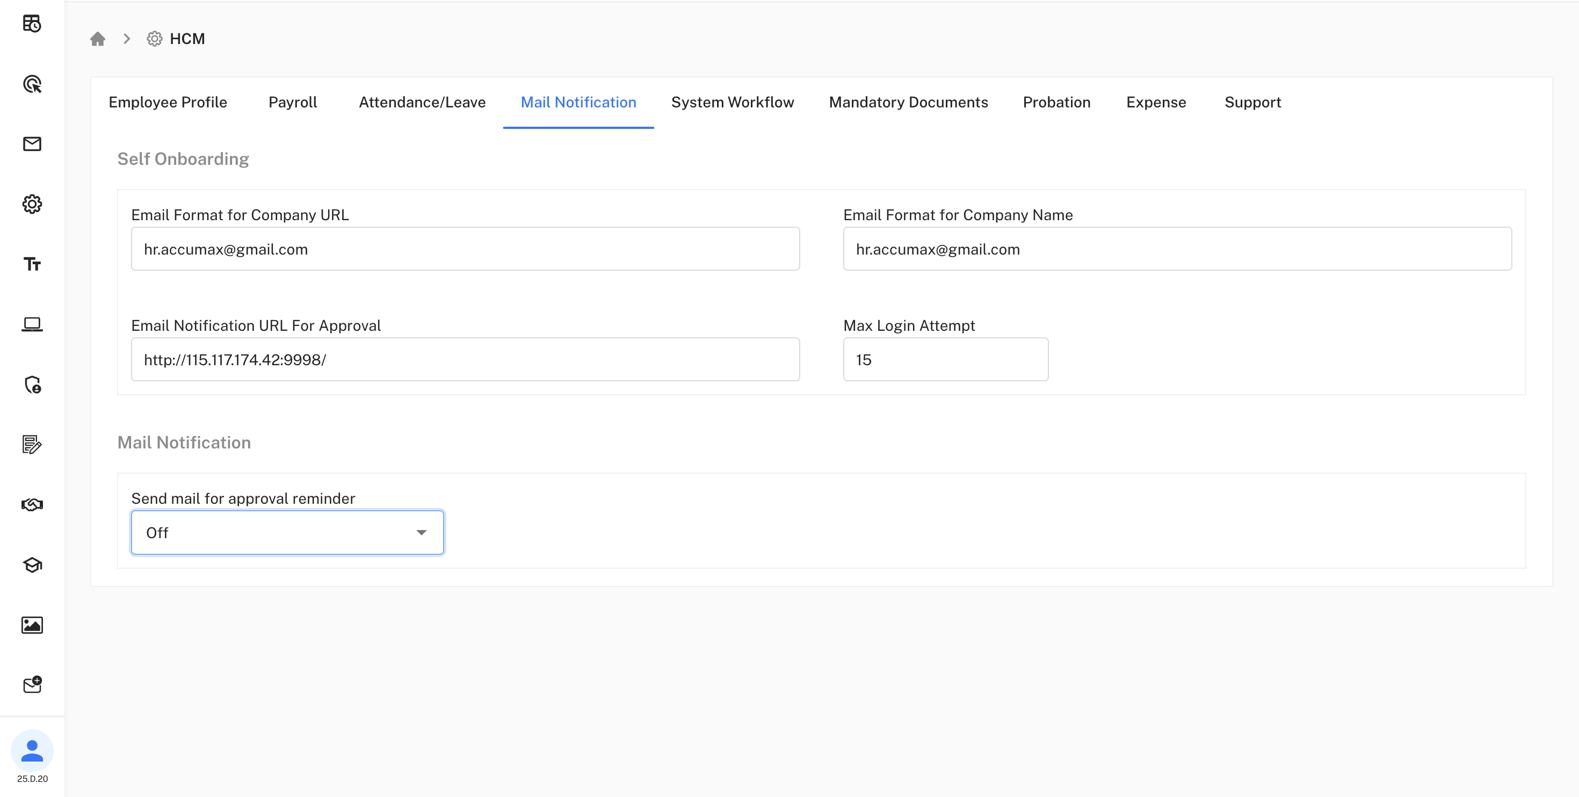
Task: Open the Probation settings tab
Action: 1056,103
